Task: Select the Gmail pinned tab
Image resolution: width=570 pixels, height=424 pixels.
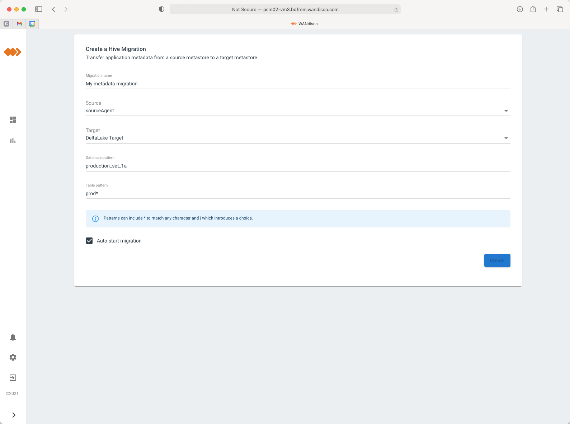Action: coord(19,24)
